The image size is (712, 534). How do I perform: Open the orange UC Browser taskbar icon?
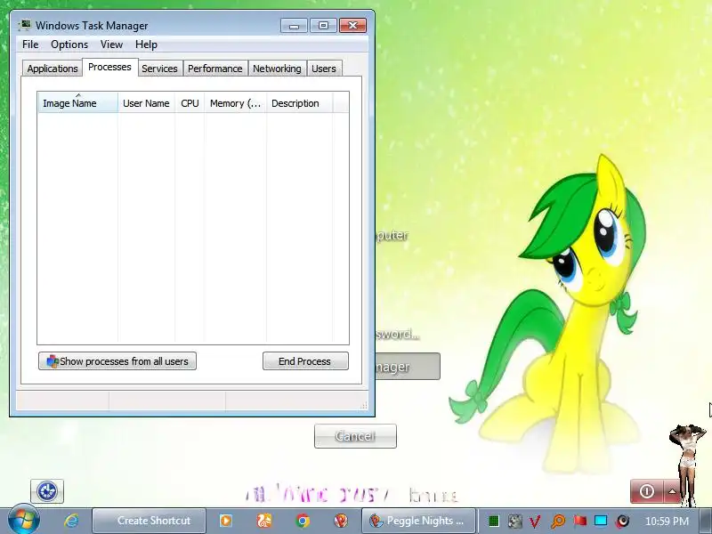(264, 521)
